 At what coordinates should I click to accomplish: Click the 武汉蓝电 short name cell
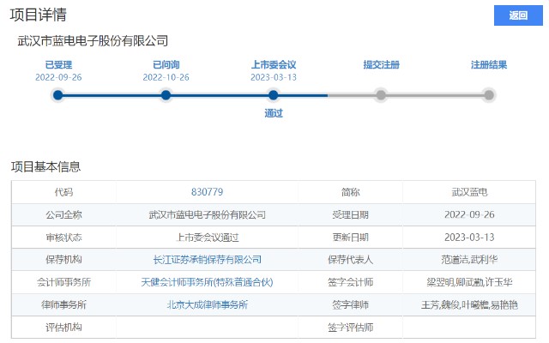[469, 192]
